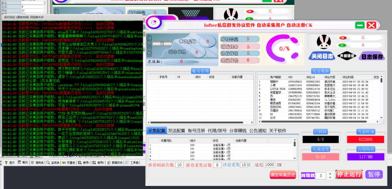Decrease 线程数 with the down arrow

pos(330,177)
